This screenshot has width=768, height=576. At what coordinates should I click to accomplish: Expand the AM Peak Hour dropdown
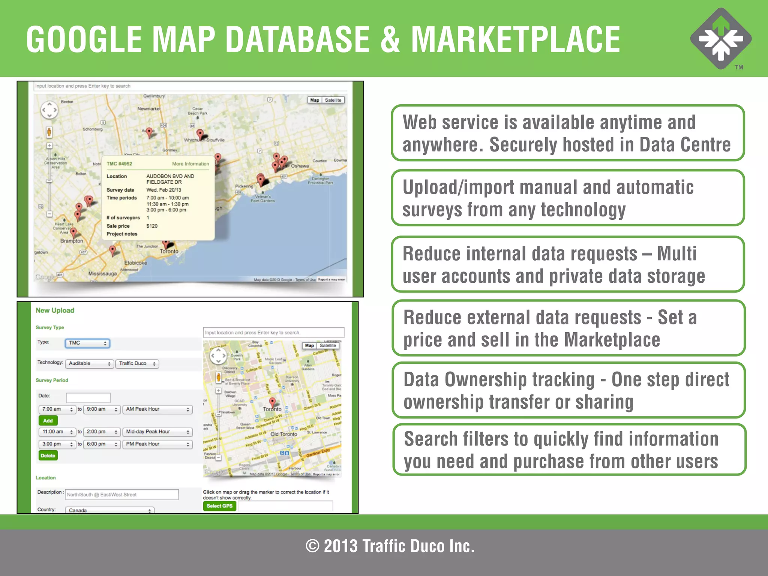click(x=157, y=409)
